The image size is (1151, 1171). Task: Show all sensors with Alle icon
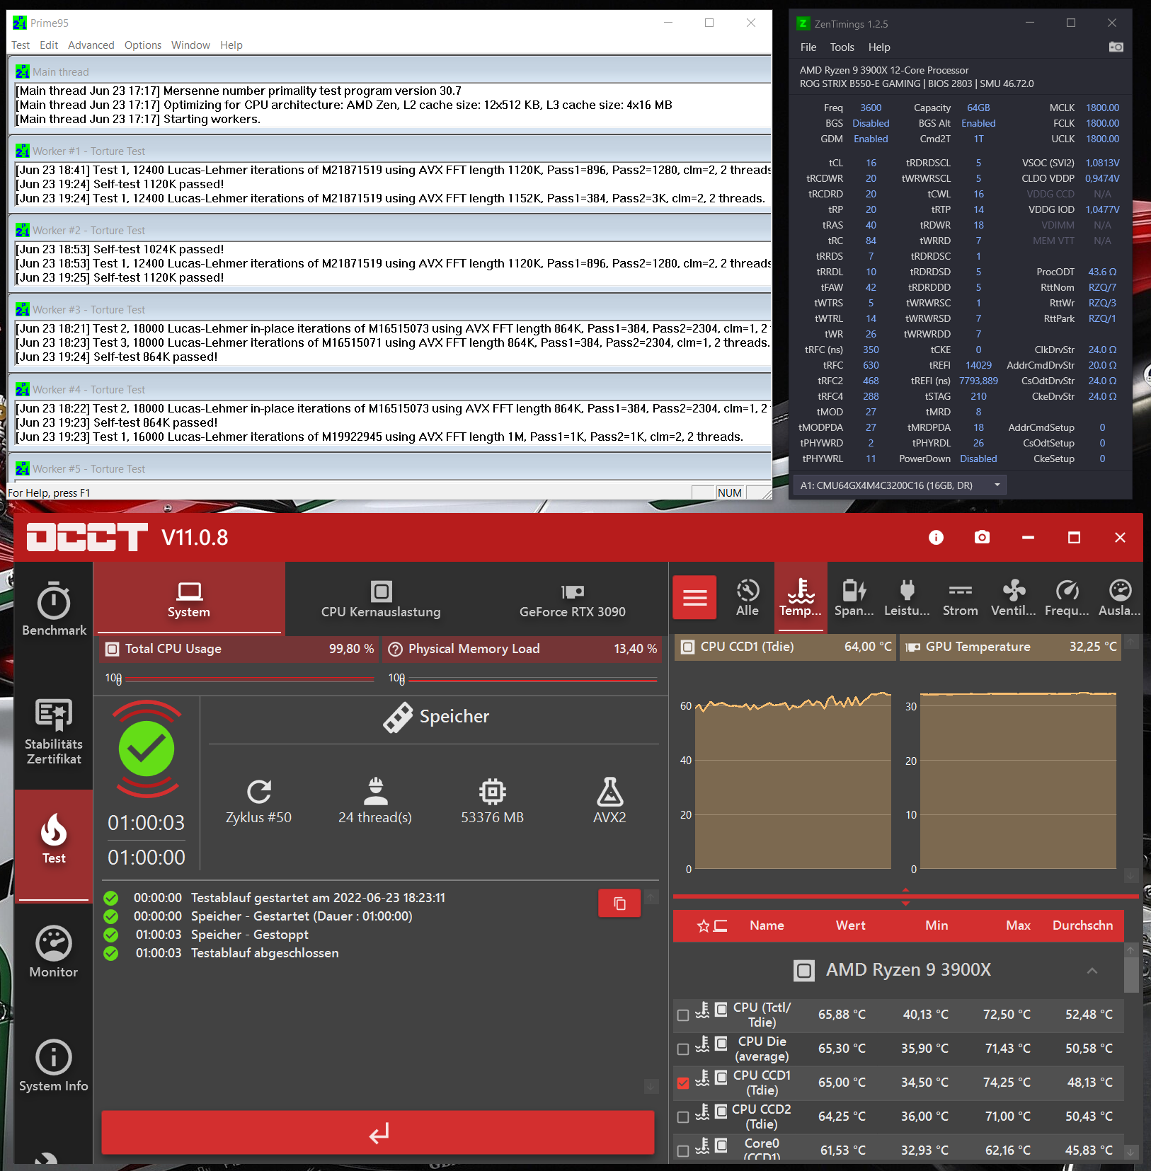[748, 598]
